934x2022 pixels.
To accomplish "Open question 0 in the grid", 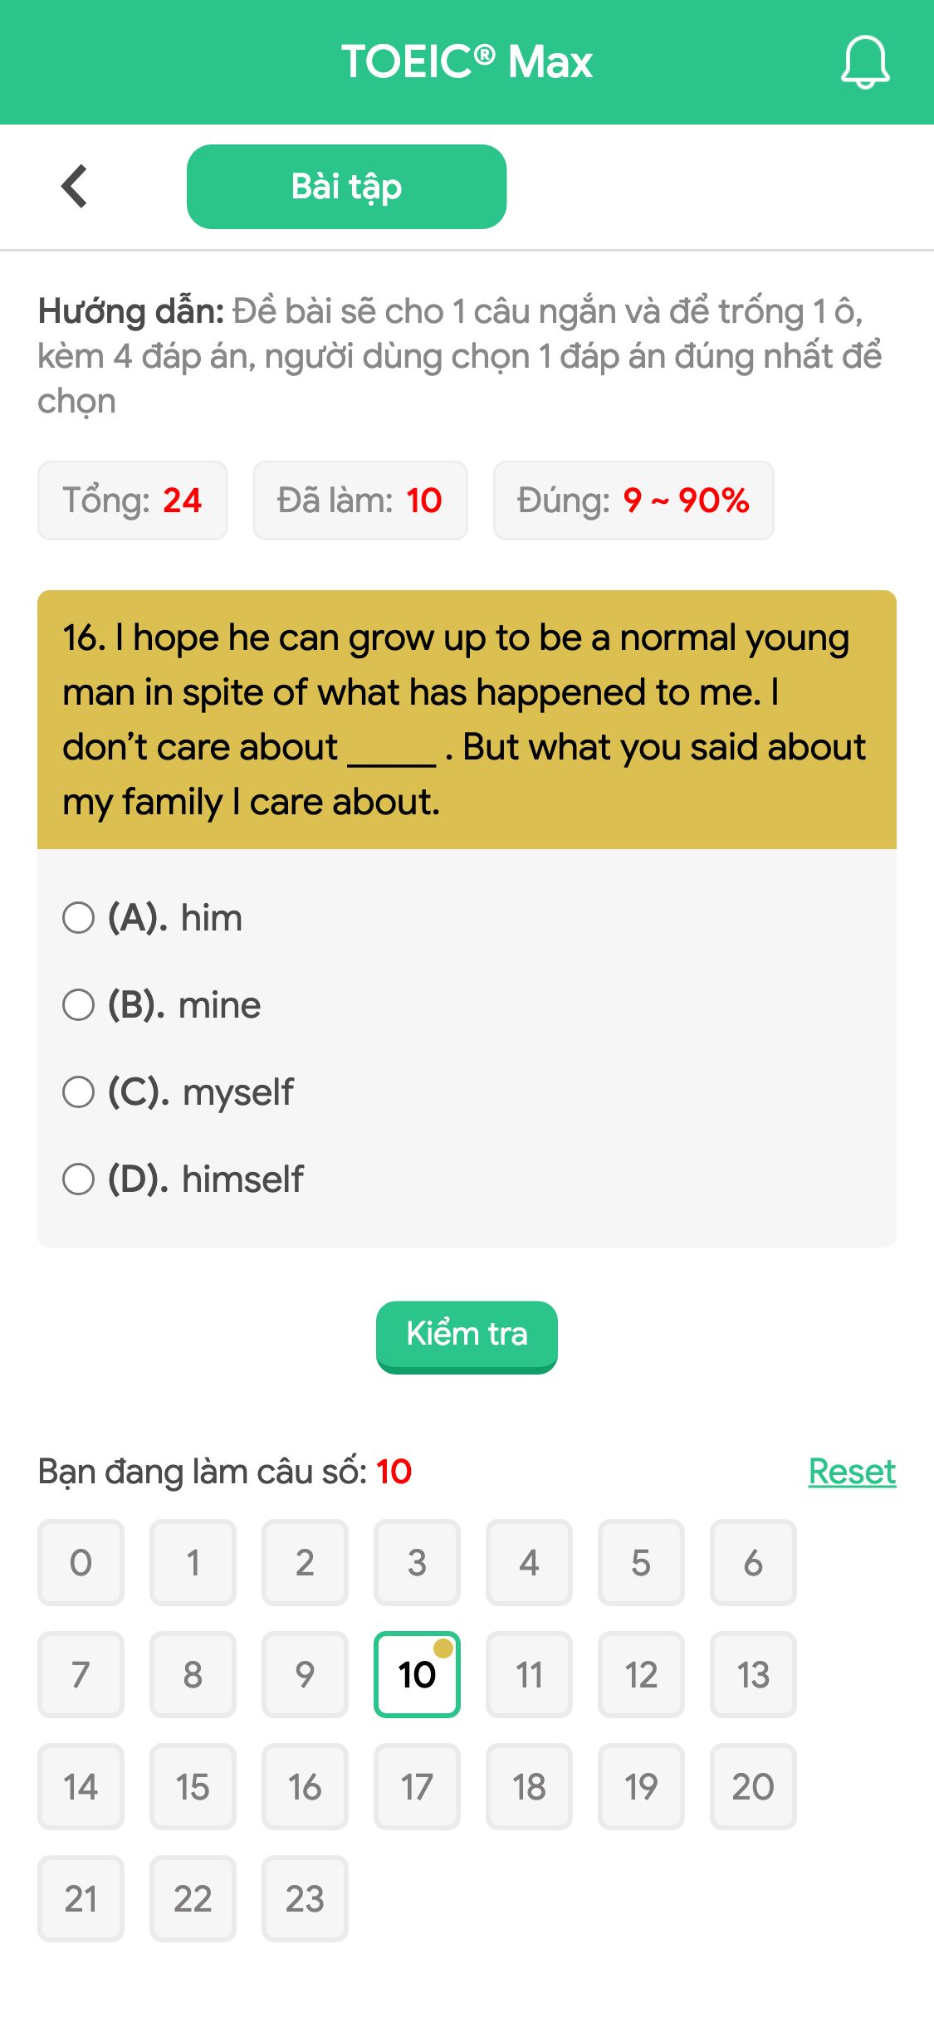I will point(81,1564).
